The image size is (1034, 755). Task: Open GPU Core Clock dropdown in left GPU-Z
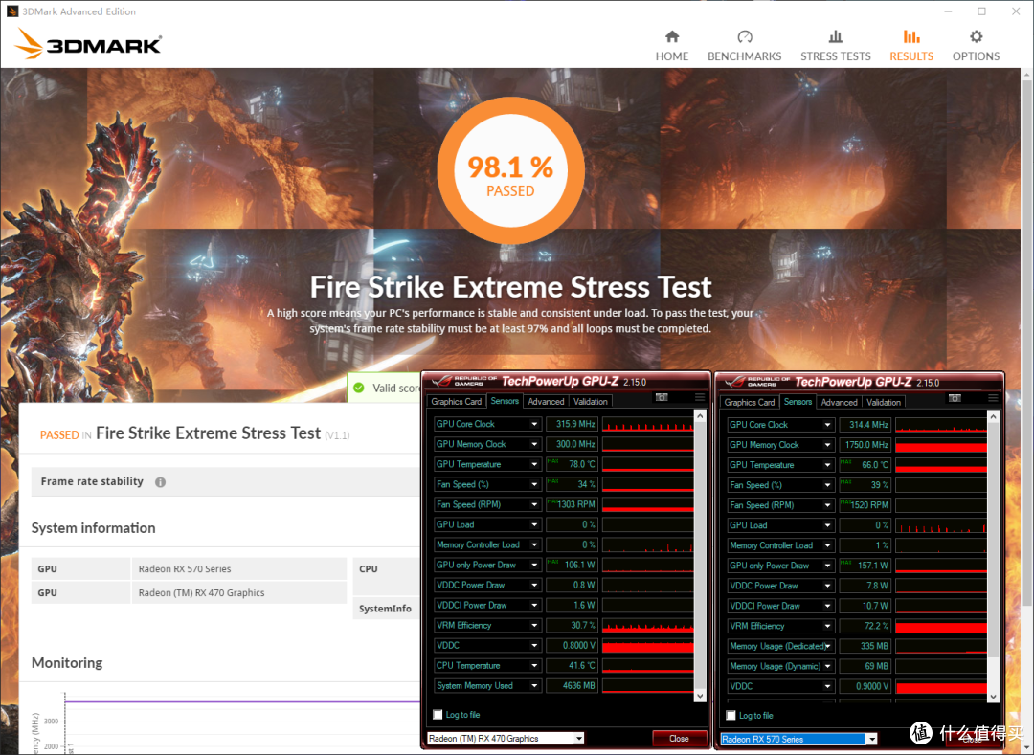tap(534, 424)
